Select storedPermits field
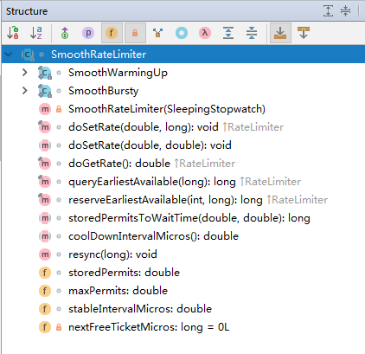 click(124, 273)
